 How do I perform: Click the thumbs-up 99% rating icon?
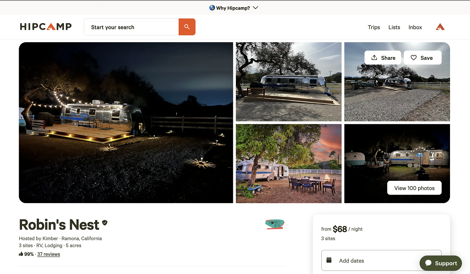(21, 254)
